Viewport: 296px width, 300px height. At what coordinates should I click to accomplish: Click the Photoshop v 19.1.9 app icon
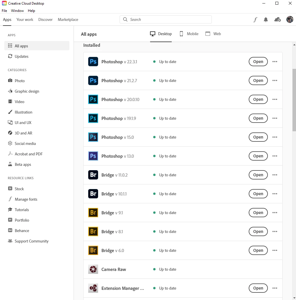(93, 118)
